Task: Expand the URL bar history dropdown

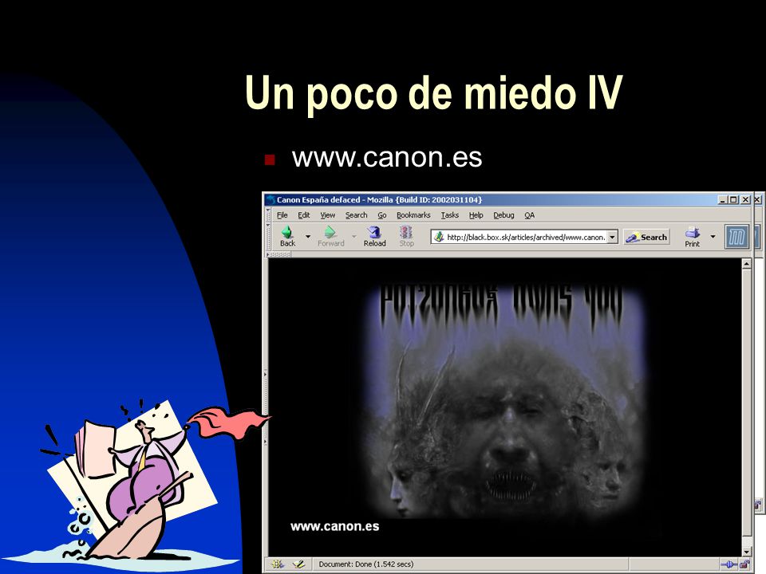Action: [x=613, y=238]
